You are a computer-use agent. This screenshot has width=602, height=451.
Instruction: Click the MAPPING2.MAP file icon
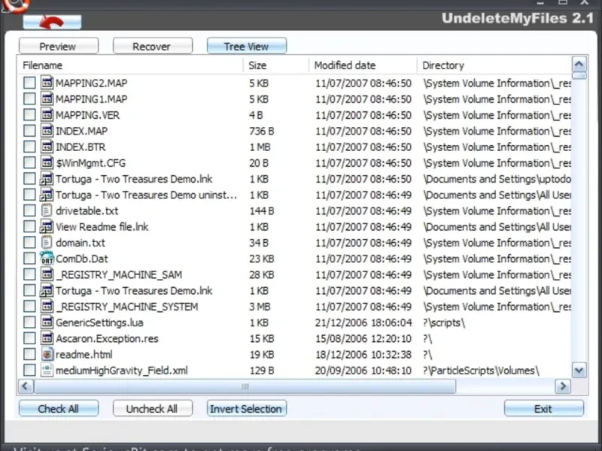click(47, 83)
